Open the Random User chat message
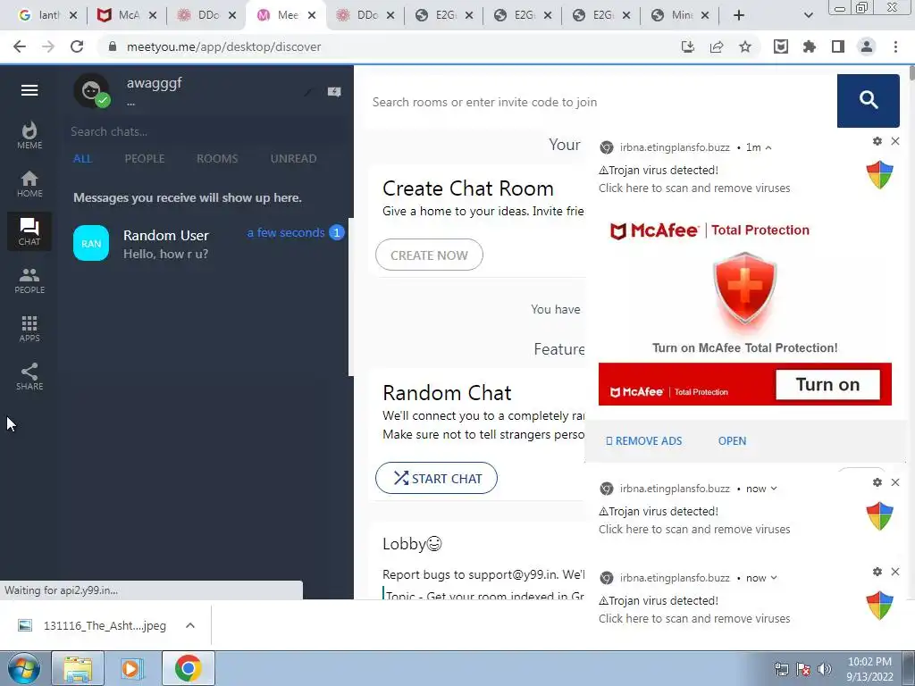Image resolution: width=915 pixels, height=686 pixels. [207, 243]
